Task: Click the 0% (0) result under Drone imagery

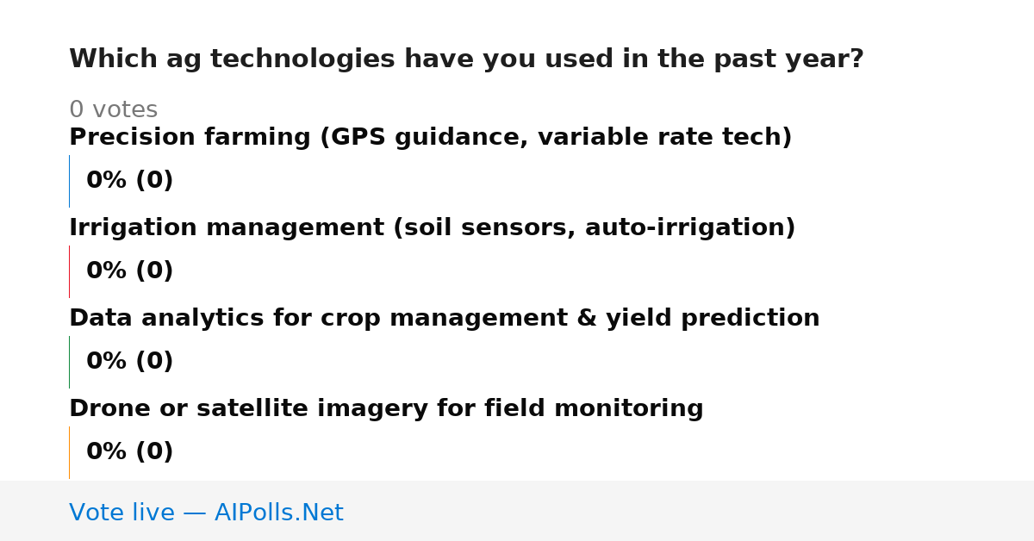Action: pos(130,452)
